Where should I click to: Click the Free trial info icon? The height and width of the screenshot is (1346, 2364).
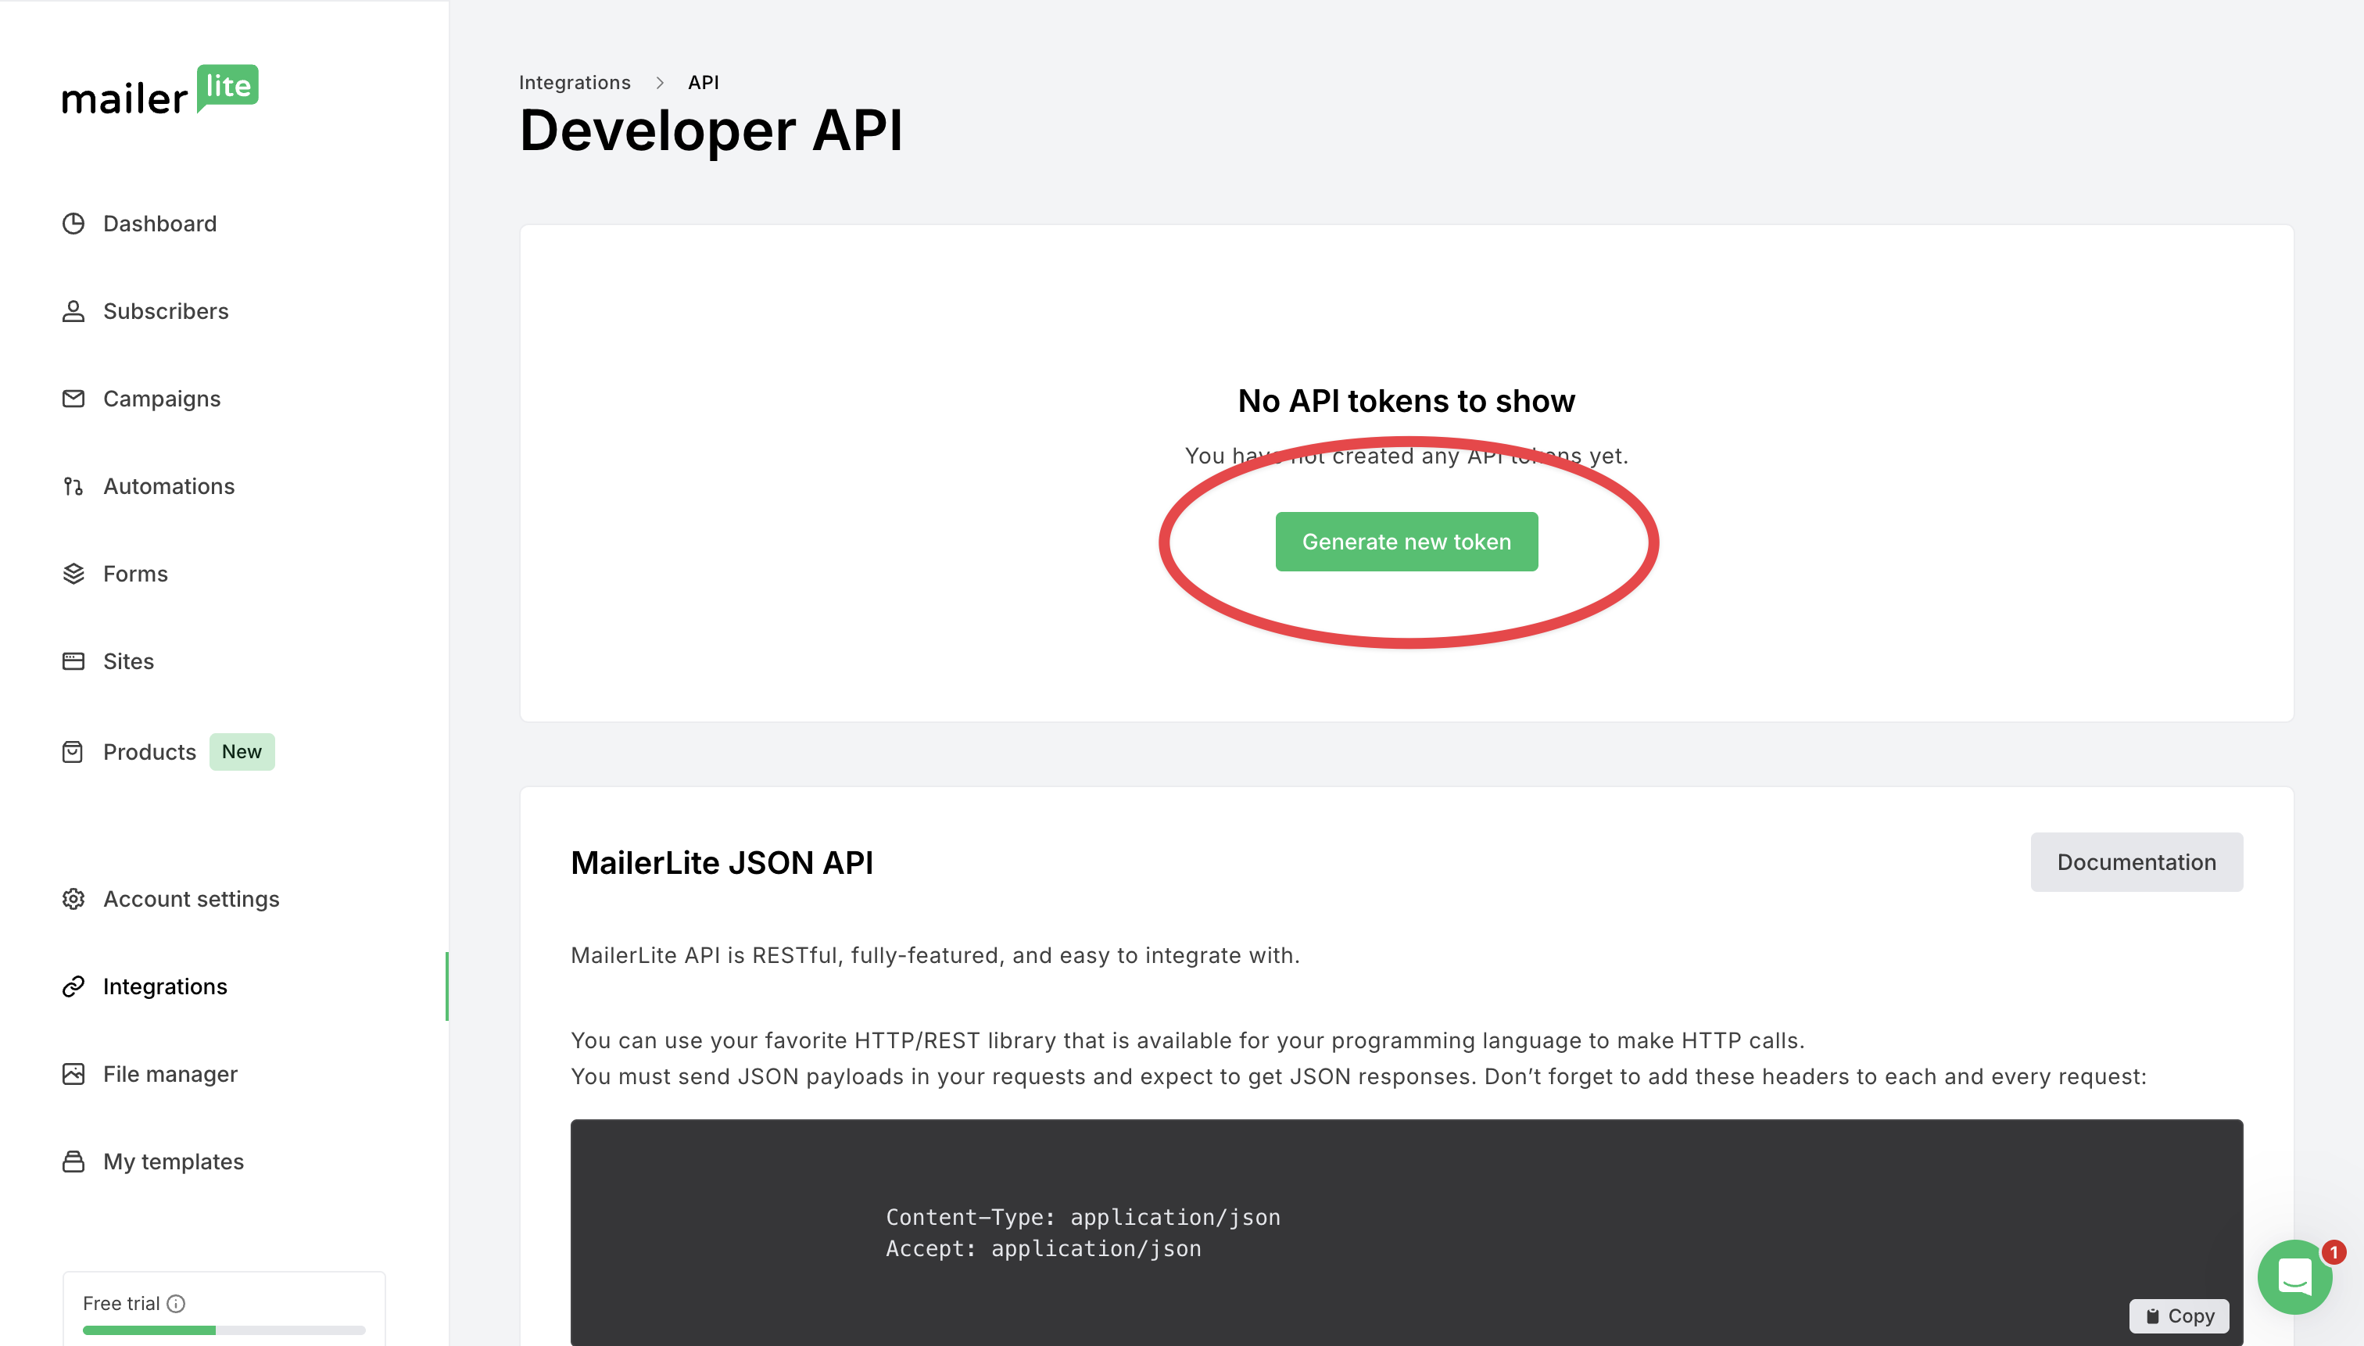tap(176, 1304)
